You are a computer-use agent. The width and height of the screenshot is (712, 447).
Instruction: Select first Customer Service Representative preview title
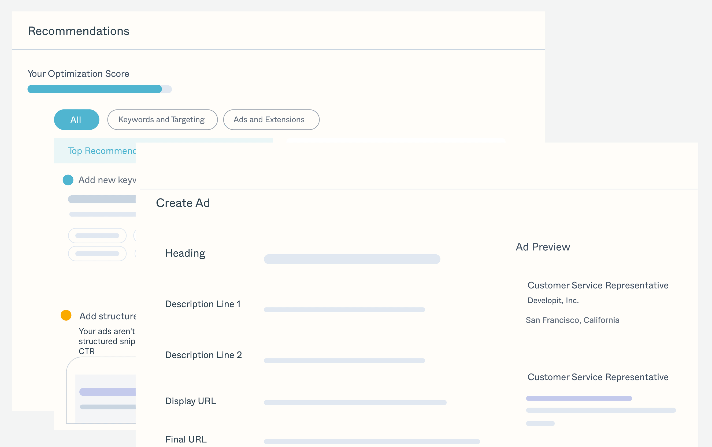click(598, 285)
